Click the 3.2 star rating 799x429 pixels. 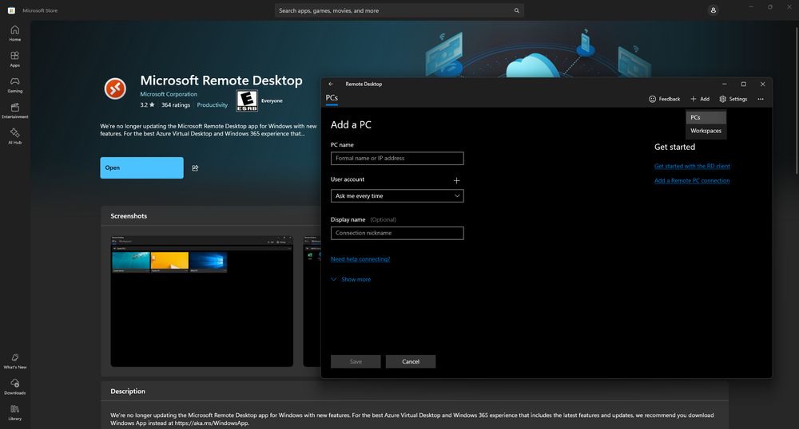tap(147, 105)
